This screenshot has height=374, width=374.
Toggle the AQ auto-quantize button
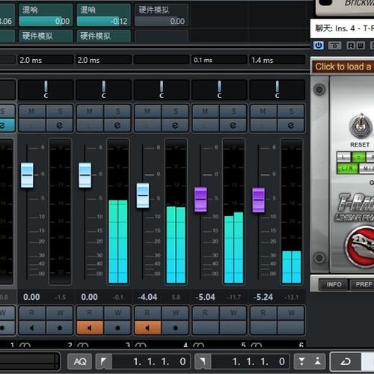pyautogui.click(x=80, y=361)
